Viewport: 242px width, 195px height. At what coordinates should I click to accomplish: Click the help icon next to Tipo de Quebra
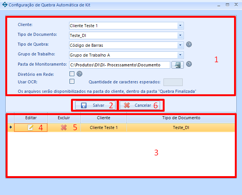pyautogui.click(x=189, y=45)
